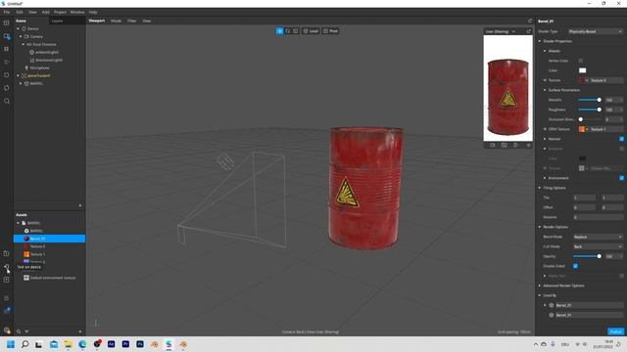Open the Help menu
The image size is (627, 352).
[93, 12]
